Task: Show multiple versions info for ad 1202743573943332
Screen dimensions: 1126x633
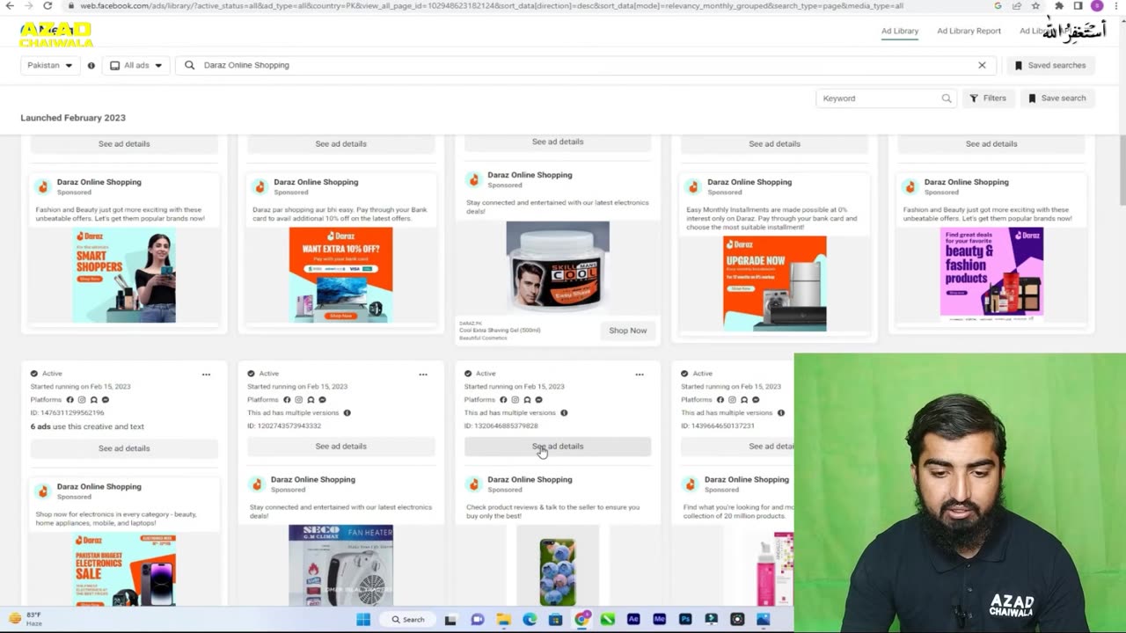Action: coord(347,413)
